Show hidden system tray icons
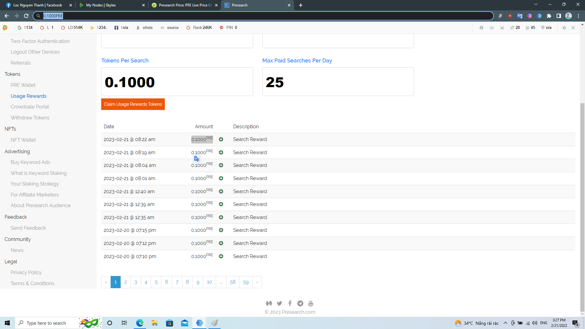Screen dimensions: 585x329 (505, 323)
